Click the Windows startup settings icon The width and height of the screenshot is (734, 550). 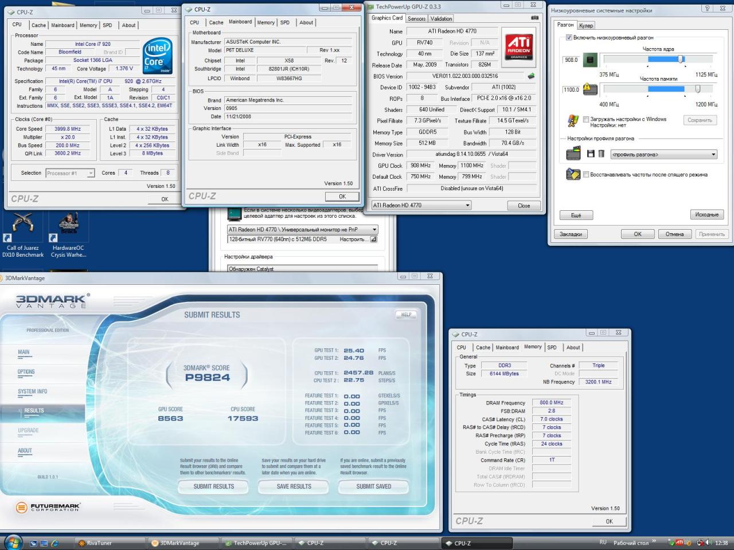tap(573, 120)
